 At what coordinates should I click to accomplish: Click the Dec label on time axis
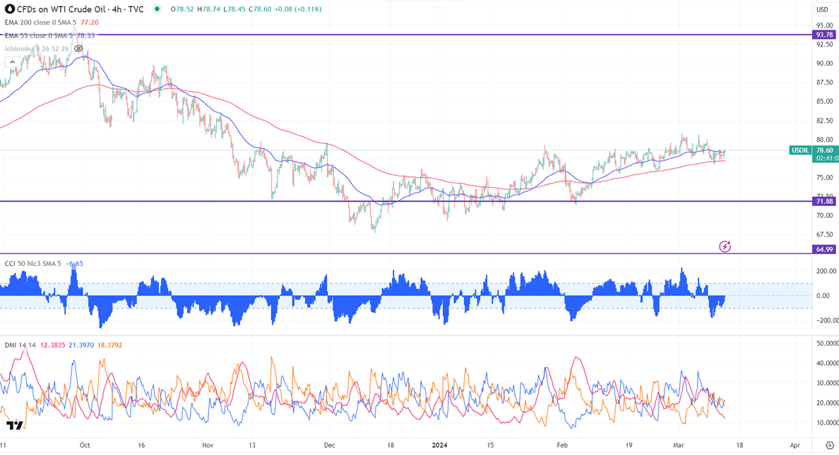point(330,445)
